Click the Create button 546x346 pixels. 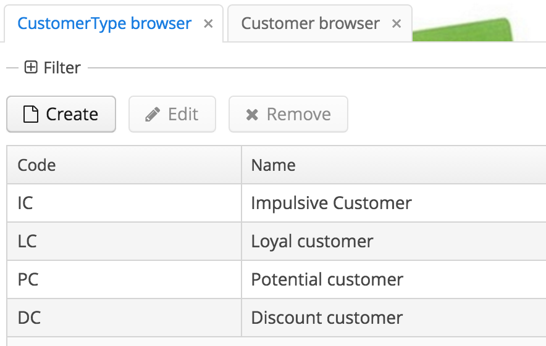click(61, 114)
